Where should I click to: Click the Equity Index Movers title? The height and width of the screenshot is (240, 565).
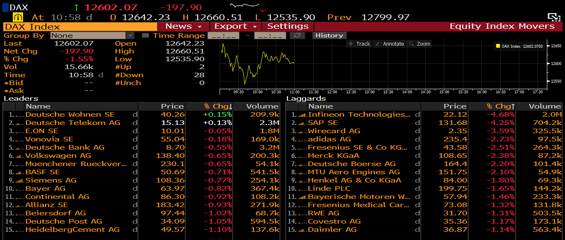point(502,26)
